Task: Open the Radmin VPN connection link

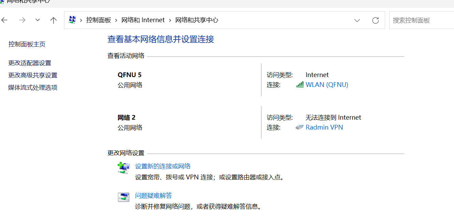Action: coord(324,127)
